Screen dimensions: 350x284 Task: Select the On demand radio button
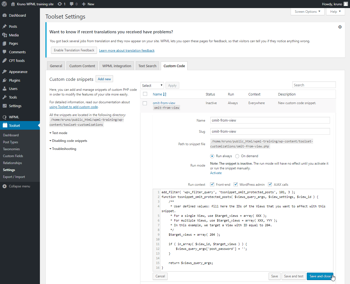click(x=237, y=156)
